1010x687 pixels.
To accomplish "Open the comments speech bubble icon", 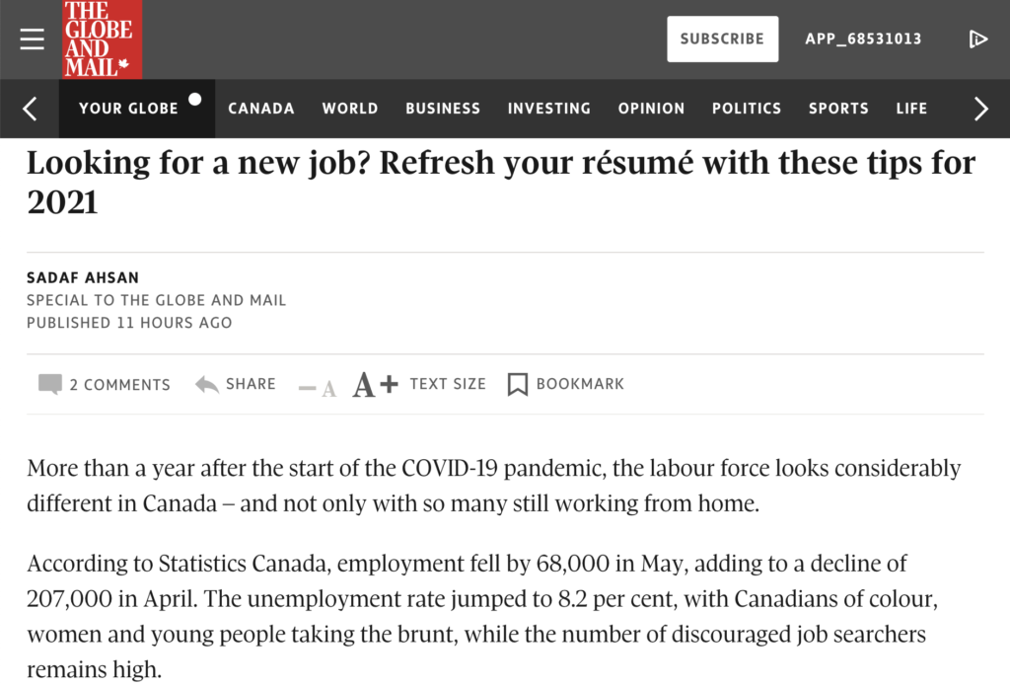I will (x=49, y=385).
